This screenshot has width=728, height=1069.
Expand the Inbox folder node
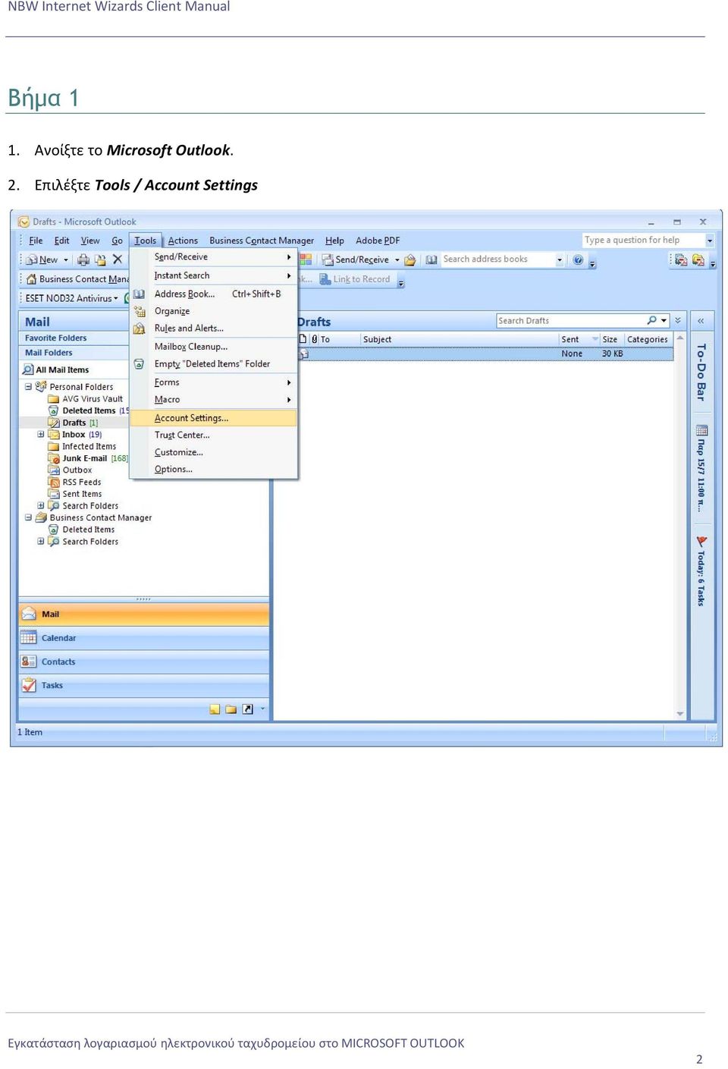(41, 435)
